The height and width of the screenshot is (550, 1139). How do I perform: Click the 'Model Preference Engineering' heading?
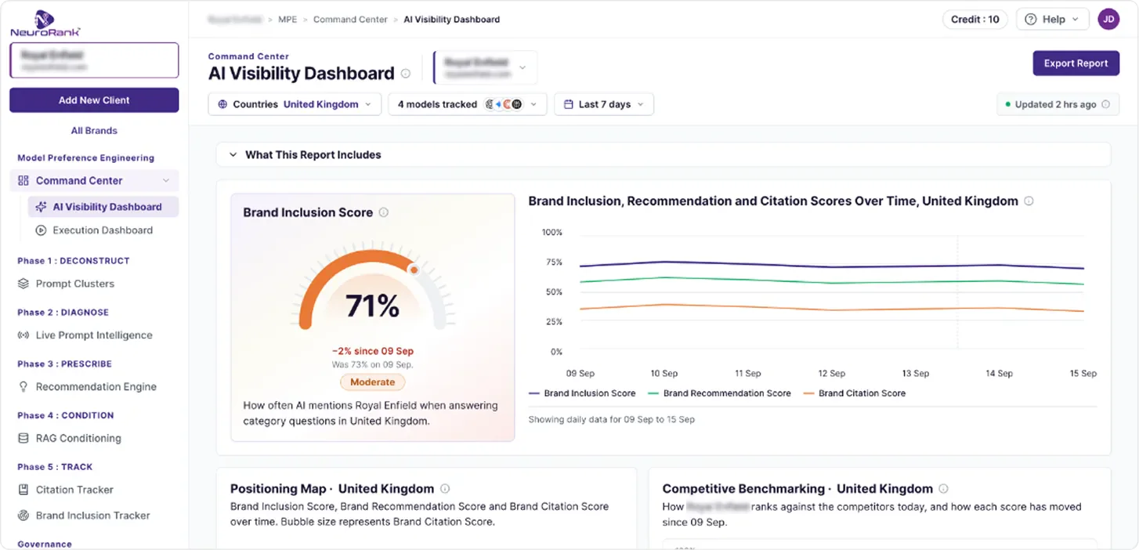86,157
